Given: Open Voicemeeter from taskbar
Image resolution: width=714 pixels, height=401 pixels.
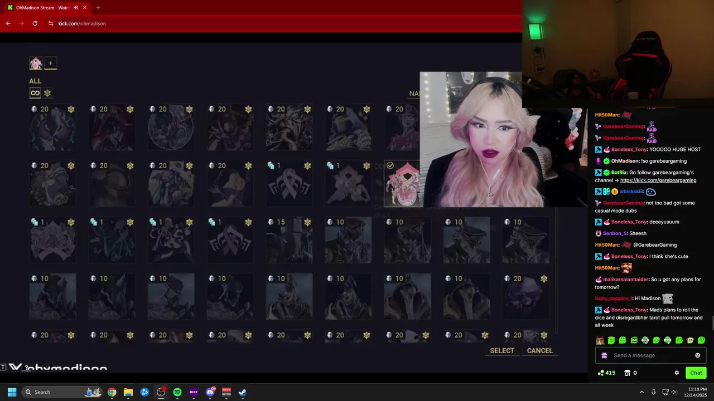Looking at the screenshot, I should [226, 392].
